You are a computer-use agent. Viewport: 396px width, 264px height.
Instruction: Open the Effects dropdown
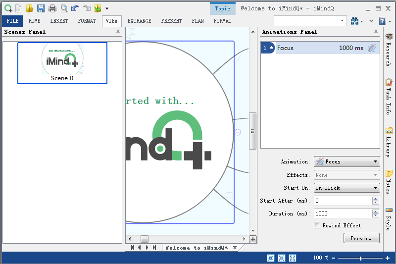[347, 175]
